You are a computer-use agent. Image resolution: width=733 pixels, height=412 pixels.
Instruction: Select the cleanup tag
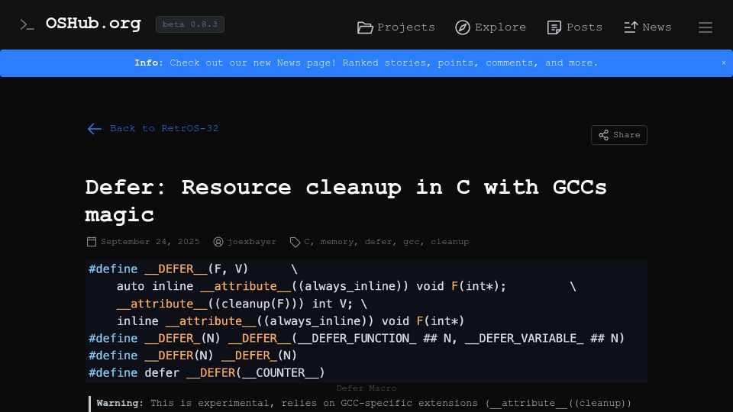click(450, 242)
